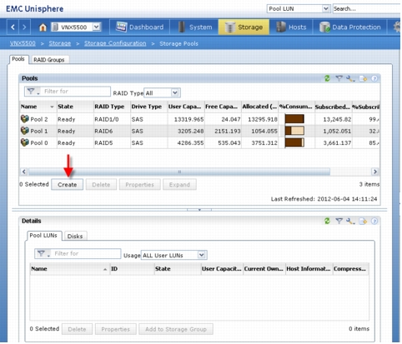Select the Pool 1 row name
The image size is (402, 344).
(39, 131)
